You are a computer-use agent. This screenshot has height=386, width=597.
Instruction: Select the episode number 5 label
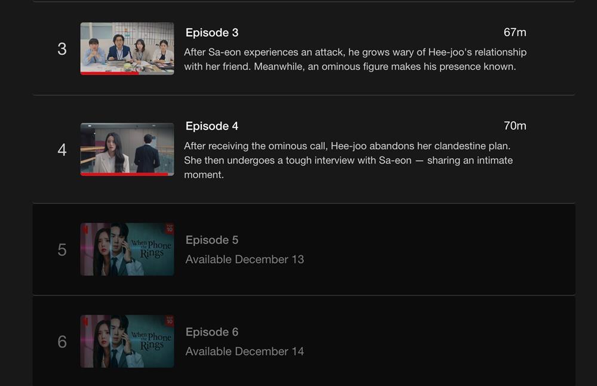coord(62,250)
